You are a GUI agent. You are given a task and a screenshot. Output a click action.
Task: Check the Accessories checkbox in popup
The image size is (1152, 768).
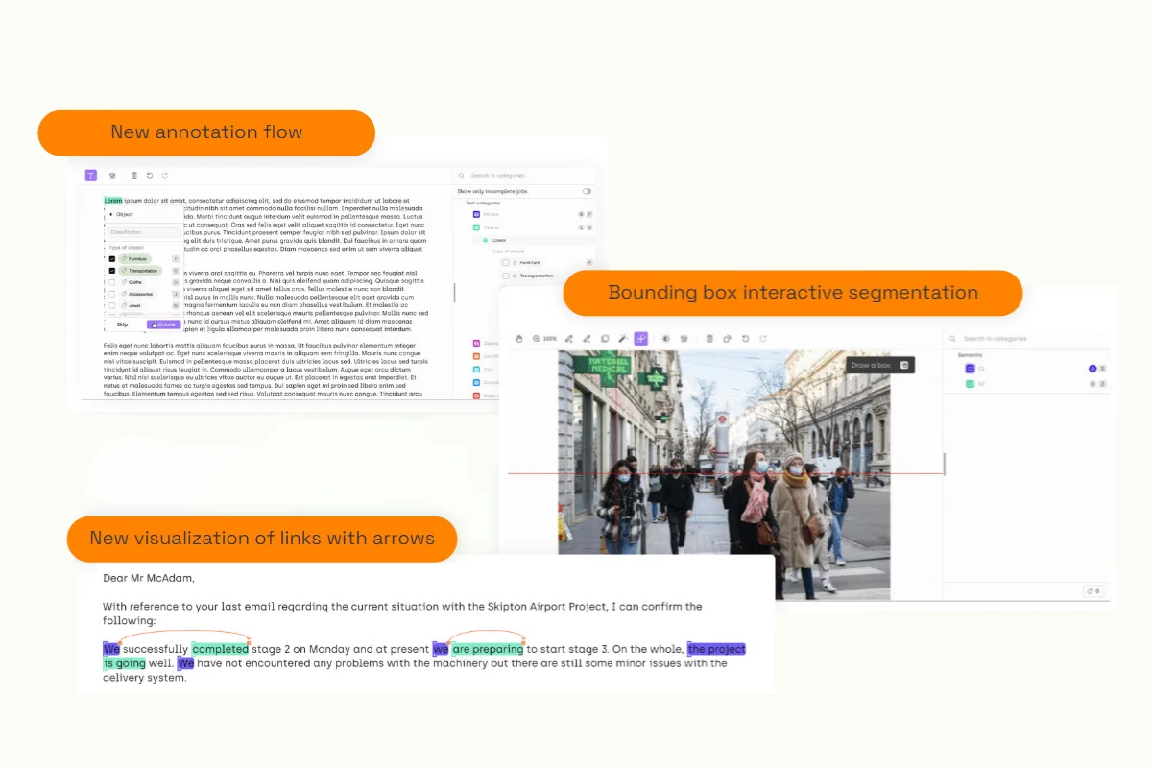[x=111, y=294]
